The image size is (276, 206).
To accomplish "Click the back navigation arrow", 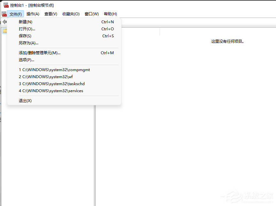I will pos(4,22).
